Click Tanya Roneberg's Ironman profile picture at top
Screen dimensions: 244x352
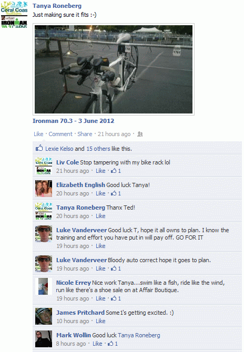(14, 15)
